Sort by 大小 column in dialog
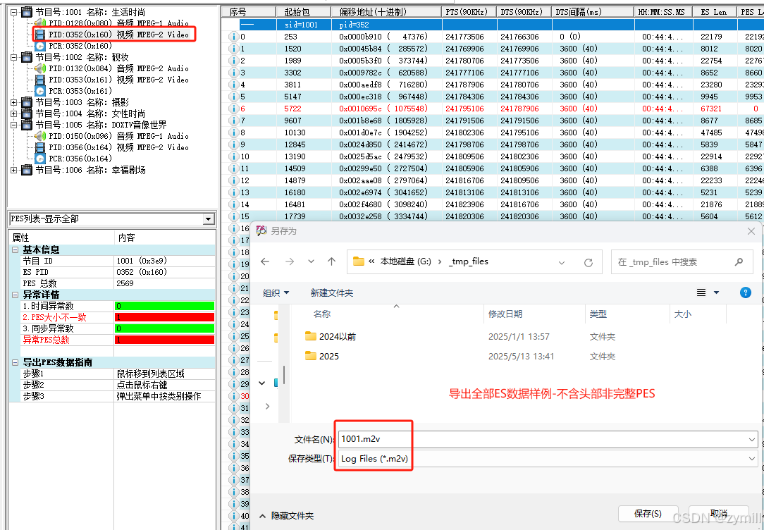 [683, 314]
